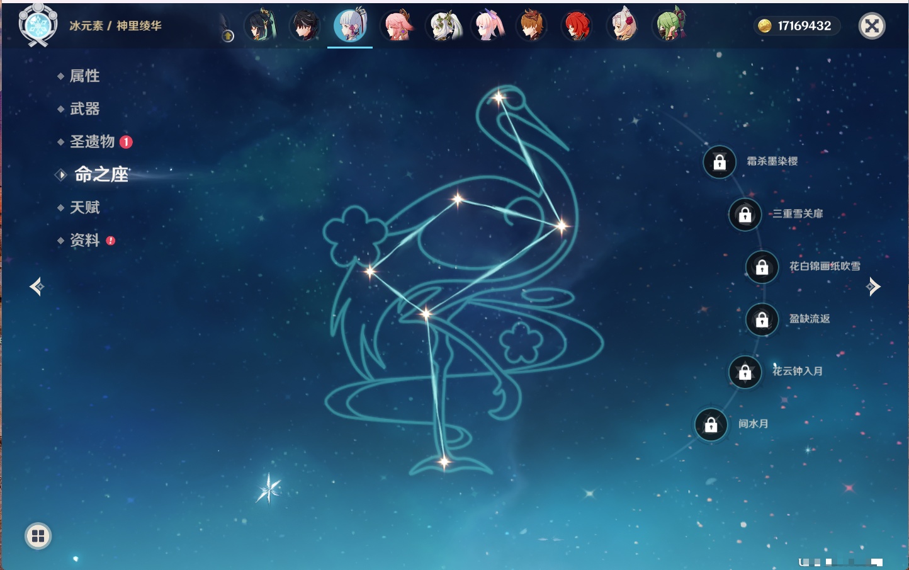Select the brown-haired character portrait
This screenshot has height=570, width=909.
pos(531,26)
